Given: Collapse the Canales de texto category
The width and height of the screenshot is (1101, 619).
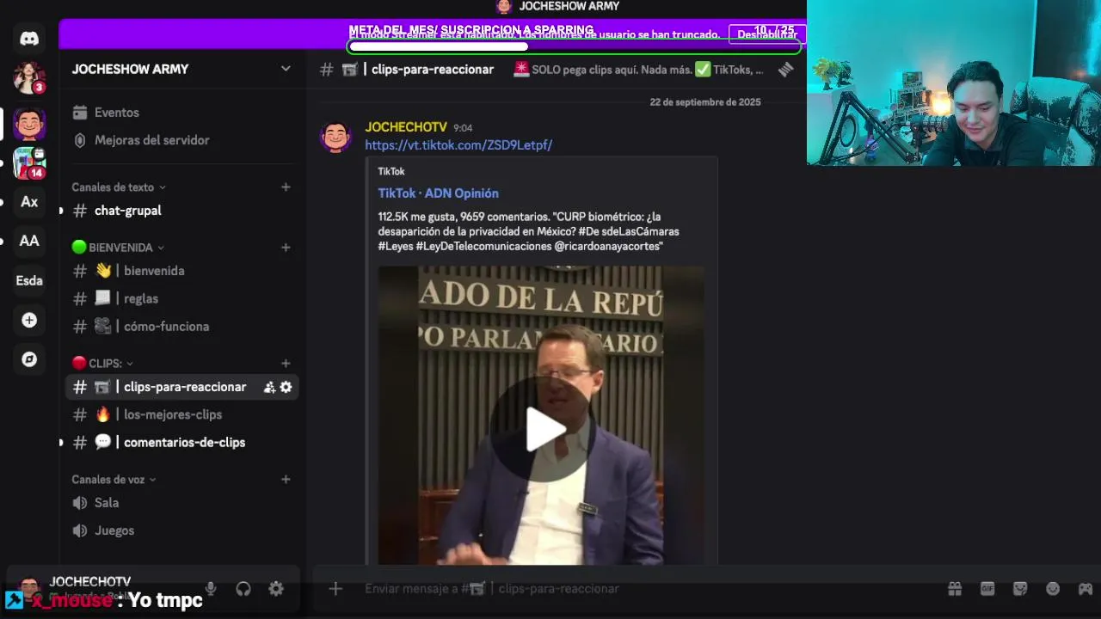Looking at the screenshot, I should tap(119, 187).
